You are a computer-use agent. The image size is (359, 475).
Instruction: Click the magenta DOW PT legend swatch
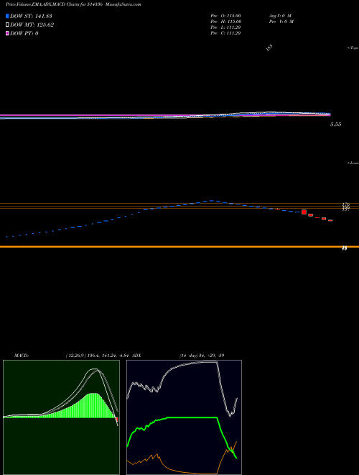click(7, 33)
